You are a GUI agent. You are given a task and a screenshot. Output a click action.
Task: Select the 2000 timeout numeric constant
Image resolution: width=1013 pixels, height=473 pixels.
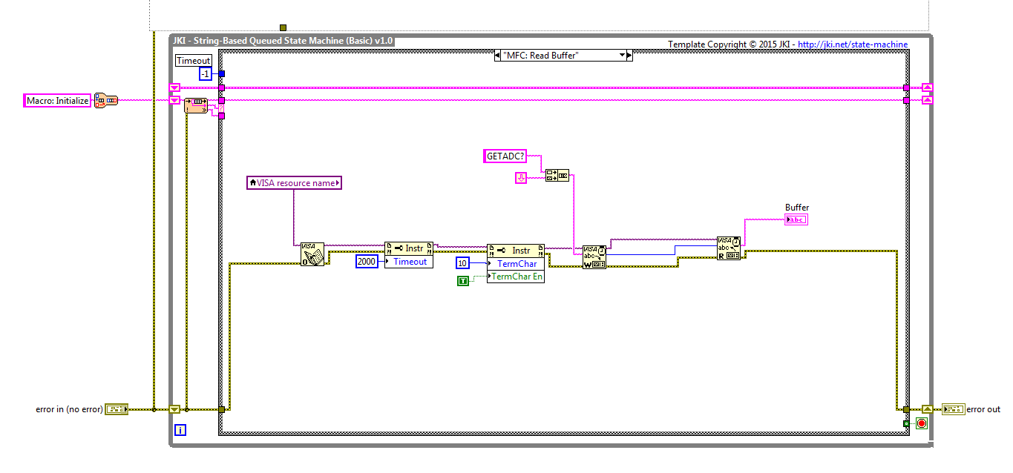[x=367, y=262]
